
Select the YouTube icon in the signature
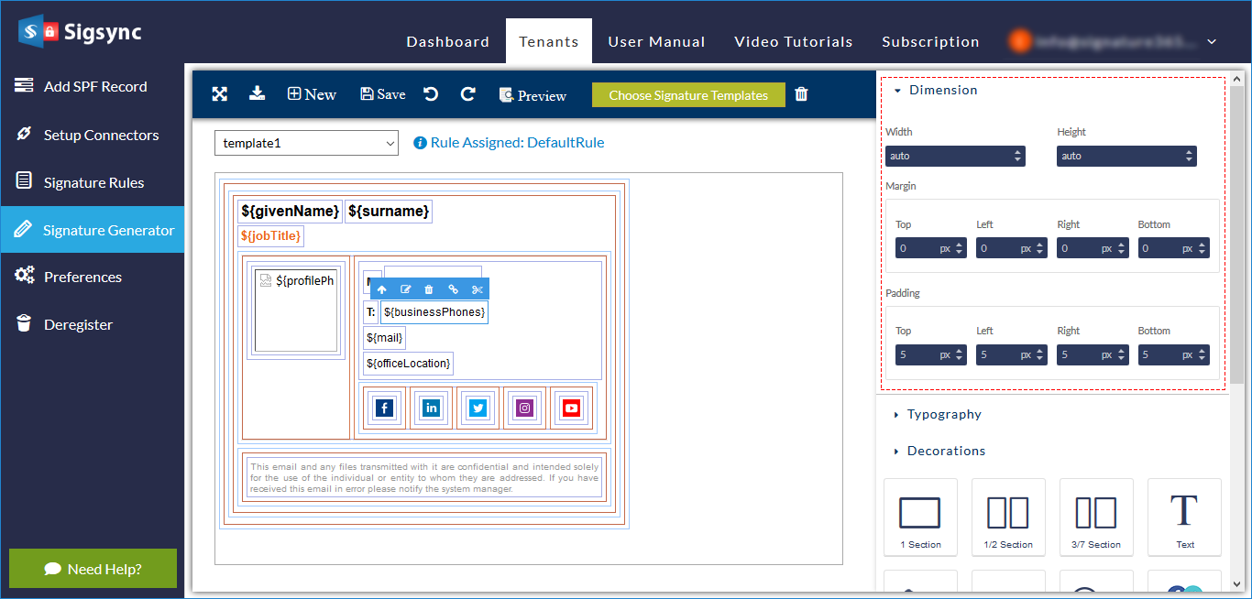(x=571, y=408)
